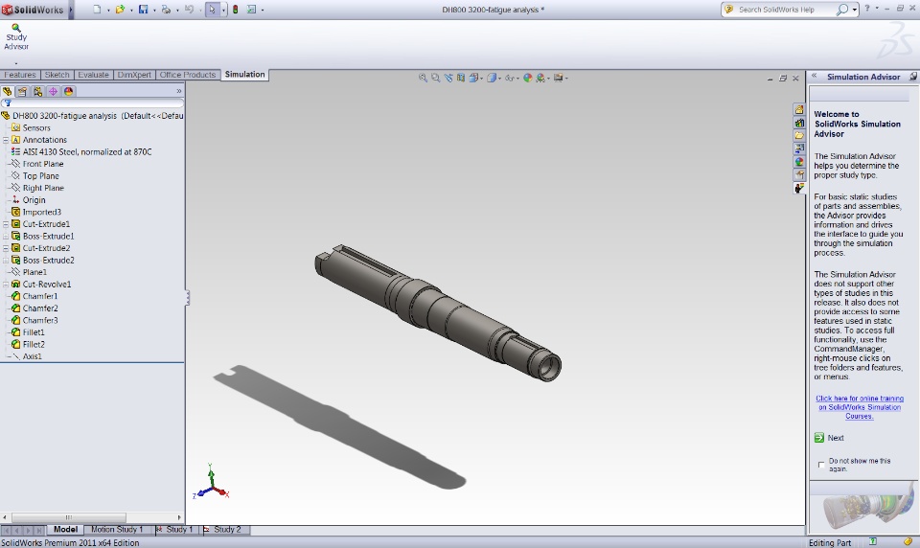
Task: Open the Motion Study 1 tab
Action: pyautogui.click(x=117, y=529)
